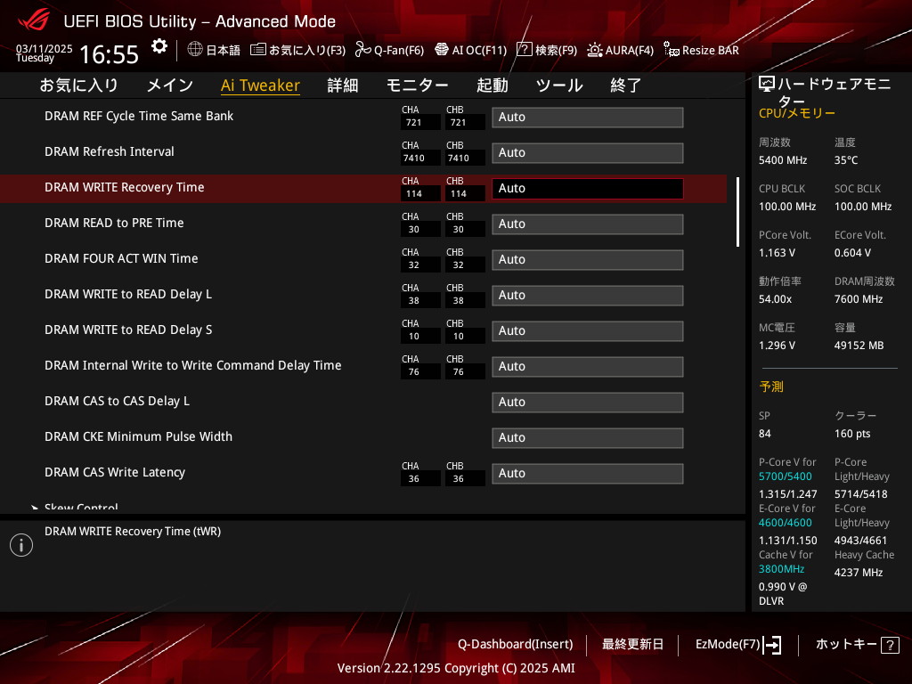Select 日本語 language label
The image size is (912, 684).
pos(224,51)
